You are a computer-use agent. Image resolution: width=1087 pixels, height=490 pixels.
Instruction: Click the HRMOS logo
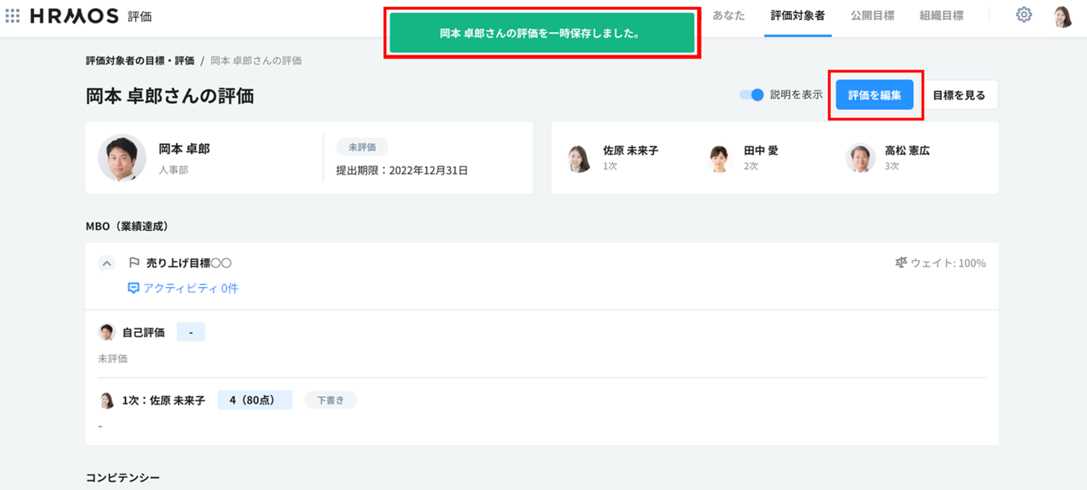(x=74, y=16)
